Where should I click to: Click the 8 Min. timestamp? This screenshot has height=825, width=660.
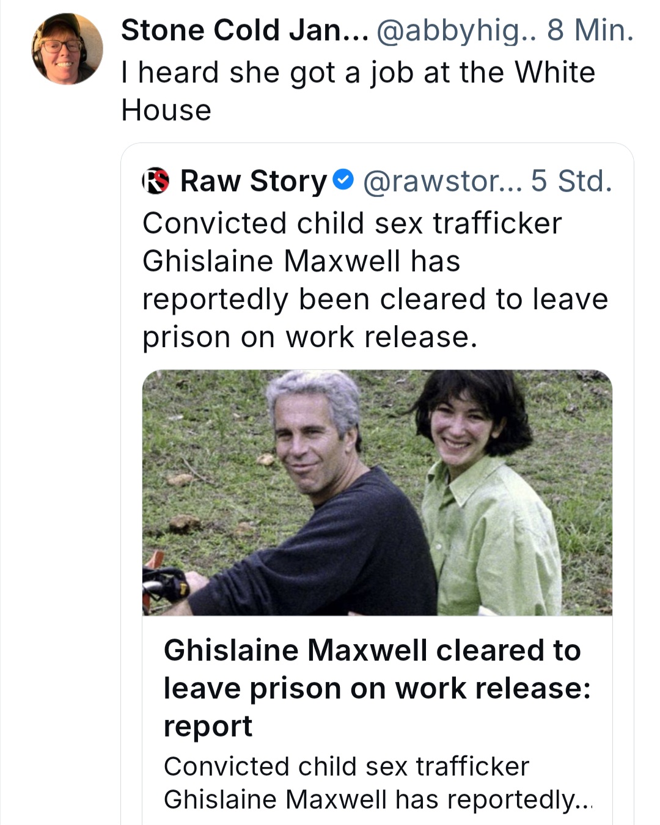point(590,31)
